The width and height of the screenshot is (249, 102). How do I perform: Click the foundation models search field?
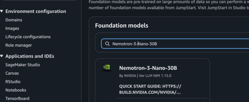(178, 44)
